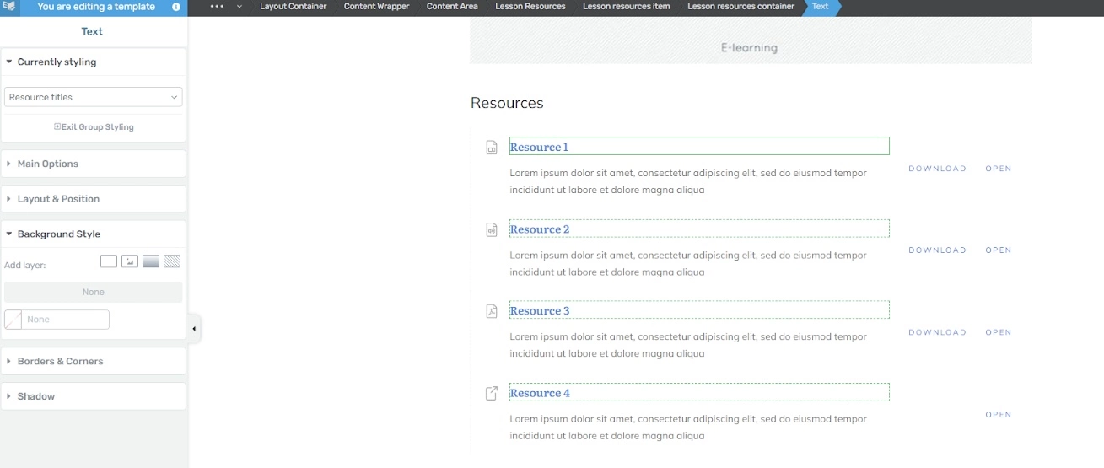
Task: Expand the Borders & Corners section
Action: coord(94,361)
